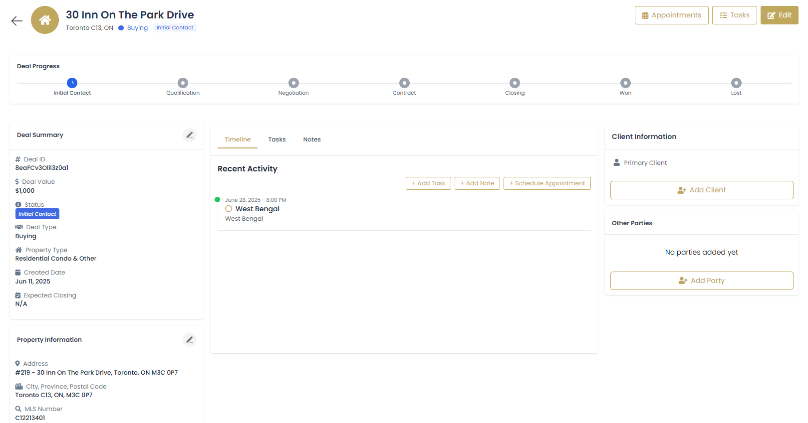This screenshot has width=808, height=423.
Task: Click the Add Task button
Action: coord(428,183)
